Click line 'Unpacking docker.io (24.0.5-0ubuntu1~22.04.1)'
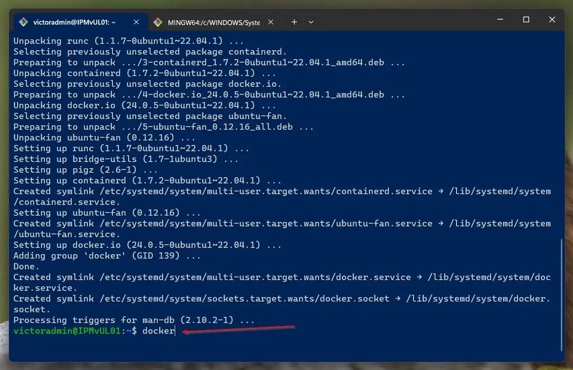573x370 pixels. click(145, 106)
